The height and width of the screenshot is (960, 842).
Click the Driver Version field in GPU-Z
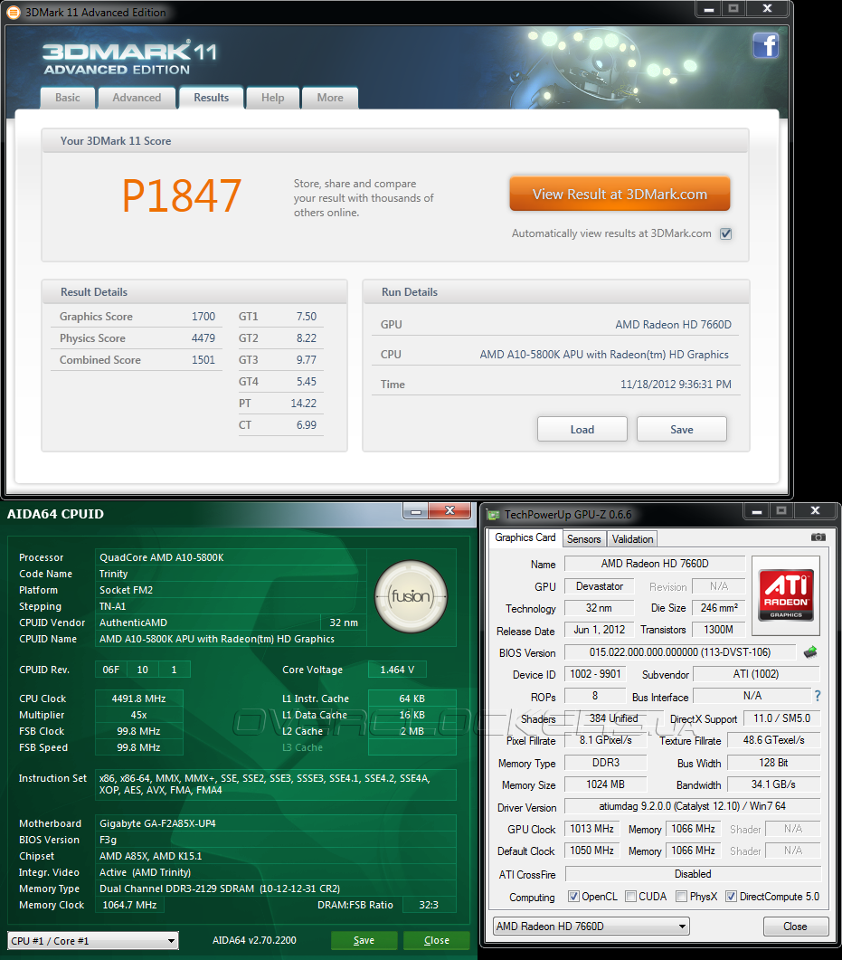coord(692,805)
